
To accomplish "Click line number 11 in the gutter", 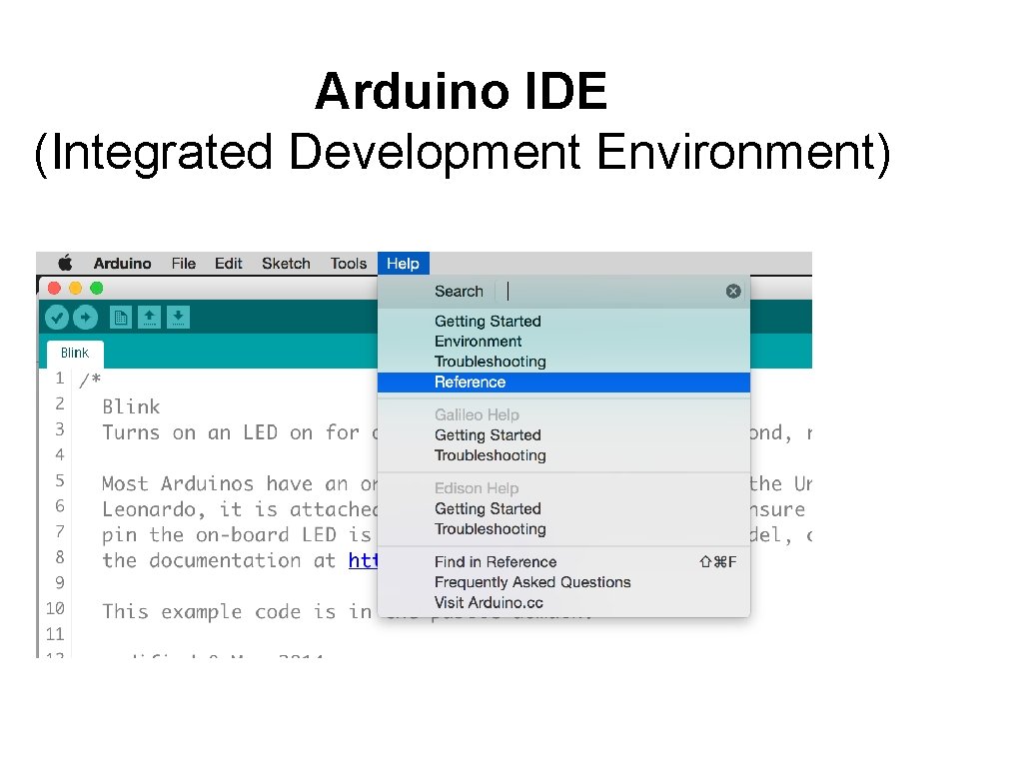I will (x=55, y=634).
